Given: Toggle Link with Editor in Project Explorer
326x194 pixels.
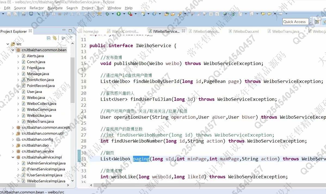Looking at the screenshot, I should [x=55, y=38].
